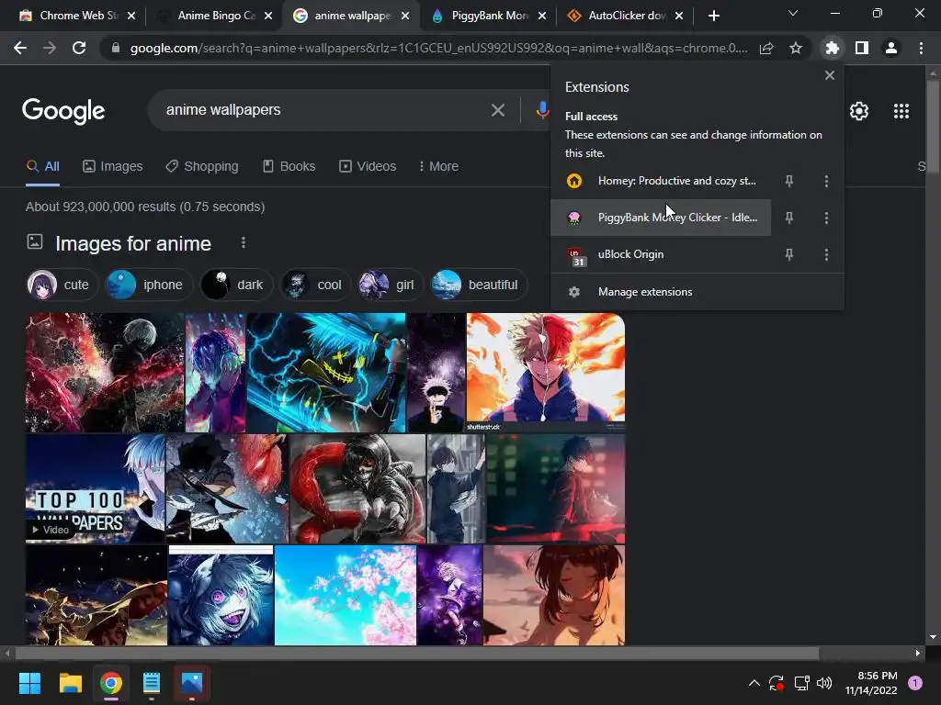Filter images by the dark chip
Screen dimensions: 941x705
(235, 285)
